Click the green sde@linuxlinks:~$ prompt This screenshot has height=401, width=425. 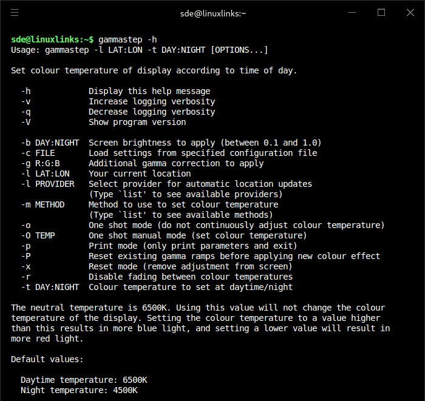52,39
